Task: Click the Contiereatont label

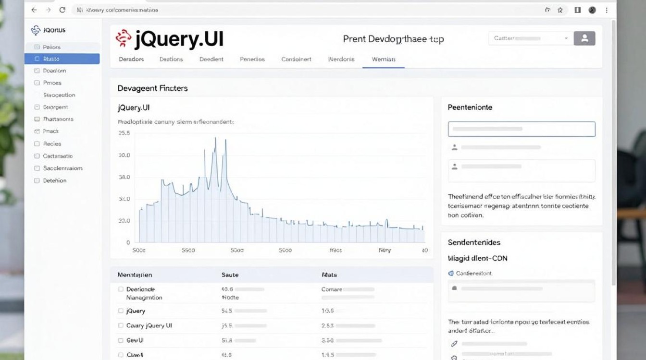Action: [474, 273]
